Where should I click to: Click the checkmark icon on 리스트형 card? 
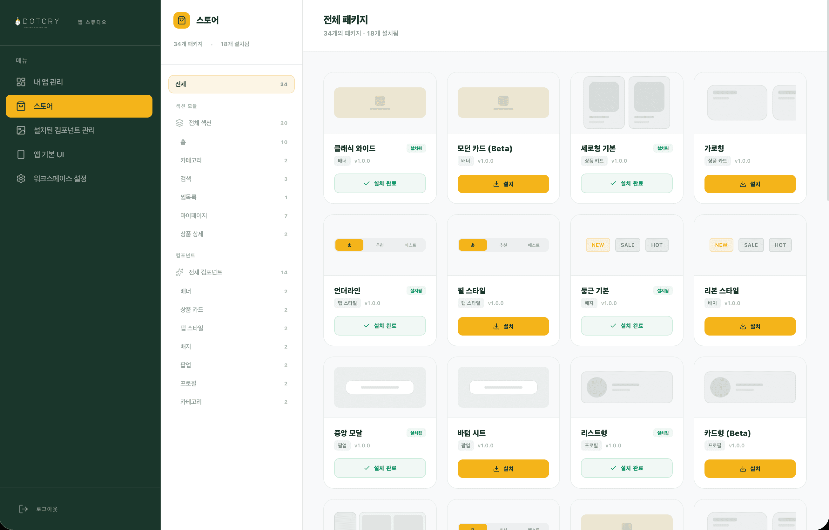click(613, 468)
